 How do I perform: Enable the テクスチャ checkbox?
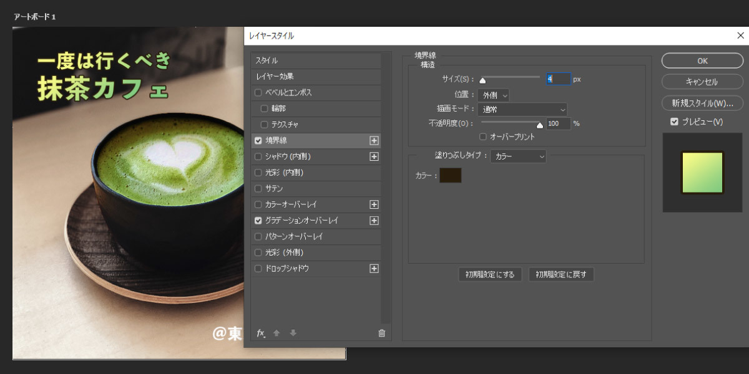264,125
